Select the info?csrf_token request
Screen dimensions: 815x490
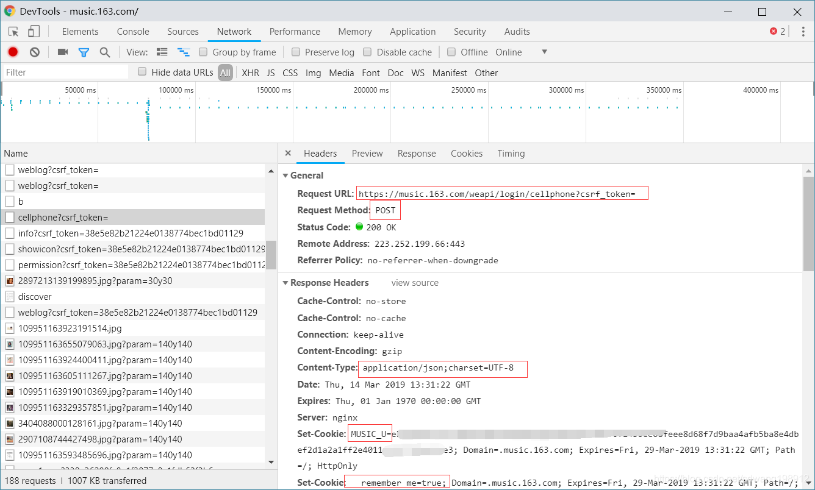pos(133,233)
